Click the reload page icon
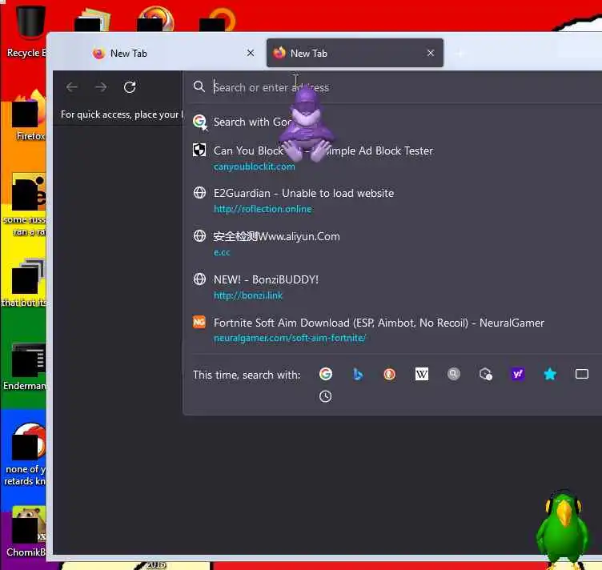Image resolution: width=602 pixels, height=570 pixels. [x=130, y=87]
